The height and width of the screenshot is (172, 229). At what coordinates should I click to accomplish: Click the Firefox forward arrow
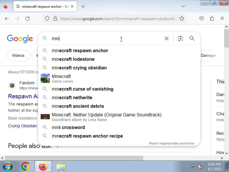pos(17,19)
